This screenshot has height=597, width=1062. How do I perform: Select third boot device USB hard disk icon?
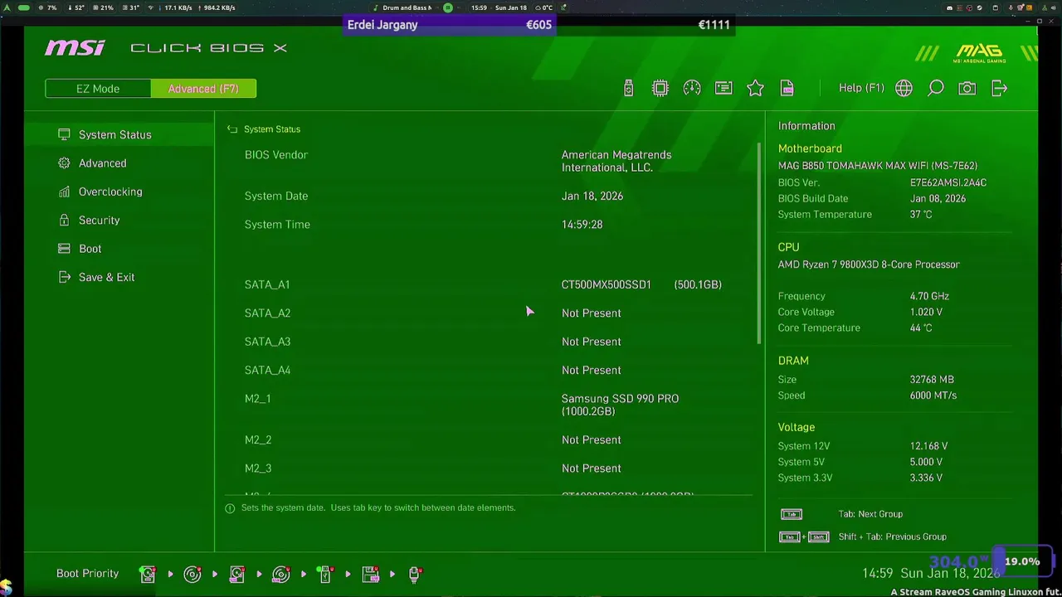click(x=236, y=573)
